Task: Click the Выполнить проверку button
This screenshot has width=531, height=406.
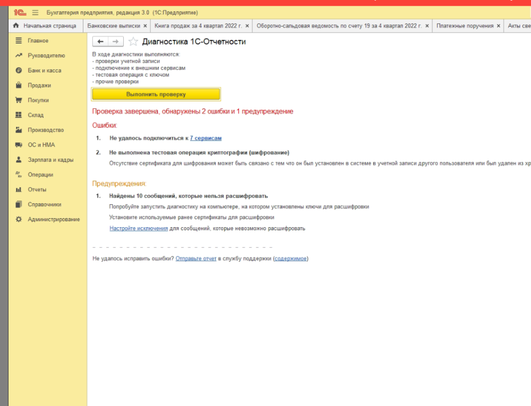Action: pyautogui.click(x=156, y=94)
